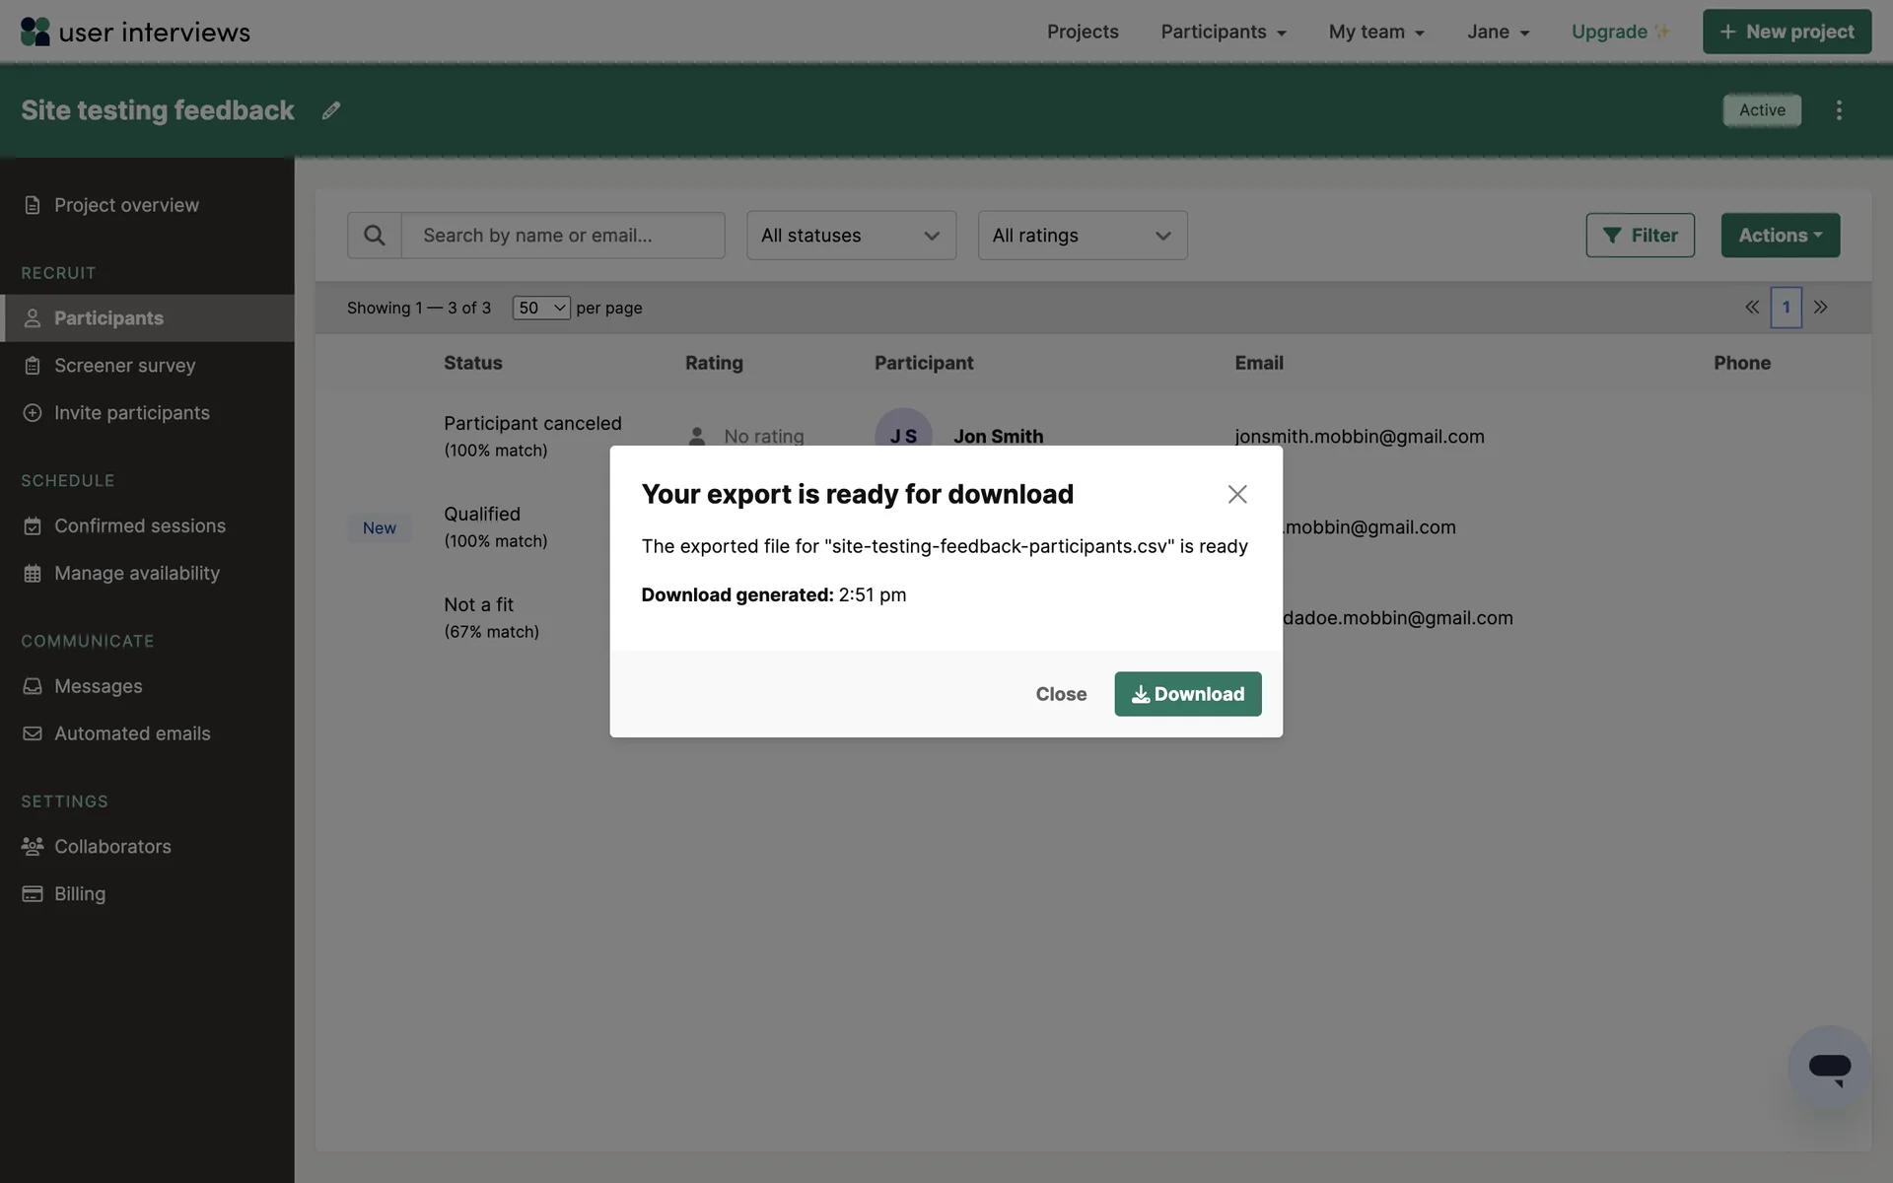Open the chat support bubble
Viewport: 1893px width, 1183px height.
point(1829,1068)
